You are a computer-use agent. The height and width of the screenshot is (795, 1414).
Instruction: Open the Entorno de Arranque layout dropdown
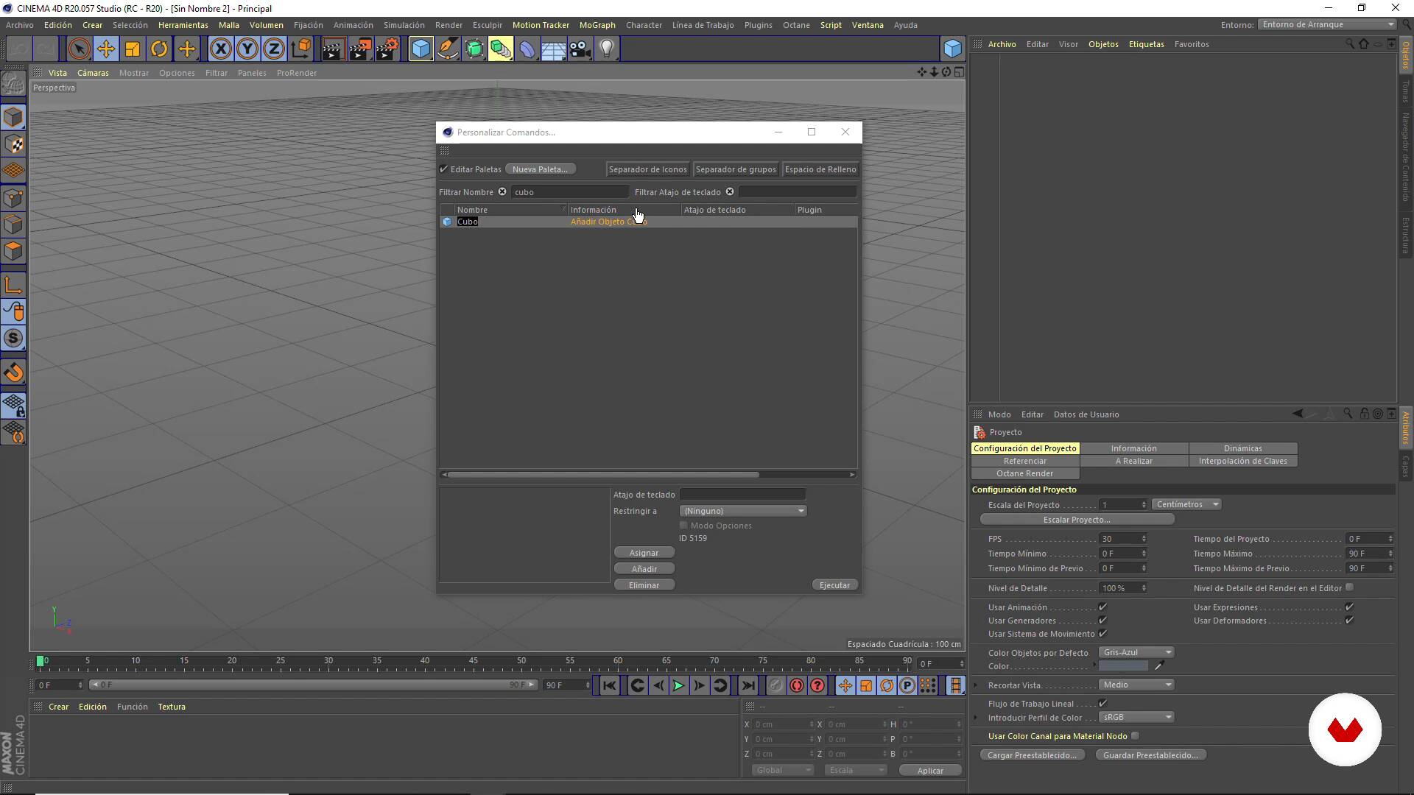coord(1327,24)
